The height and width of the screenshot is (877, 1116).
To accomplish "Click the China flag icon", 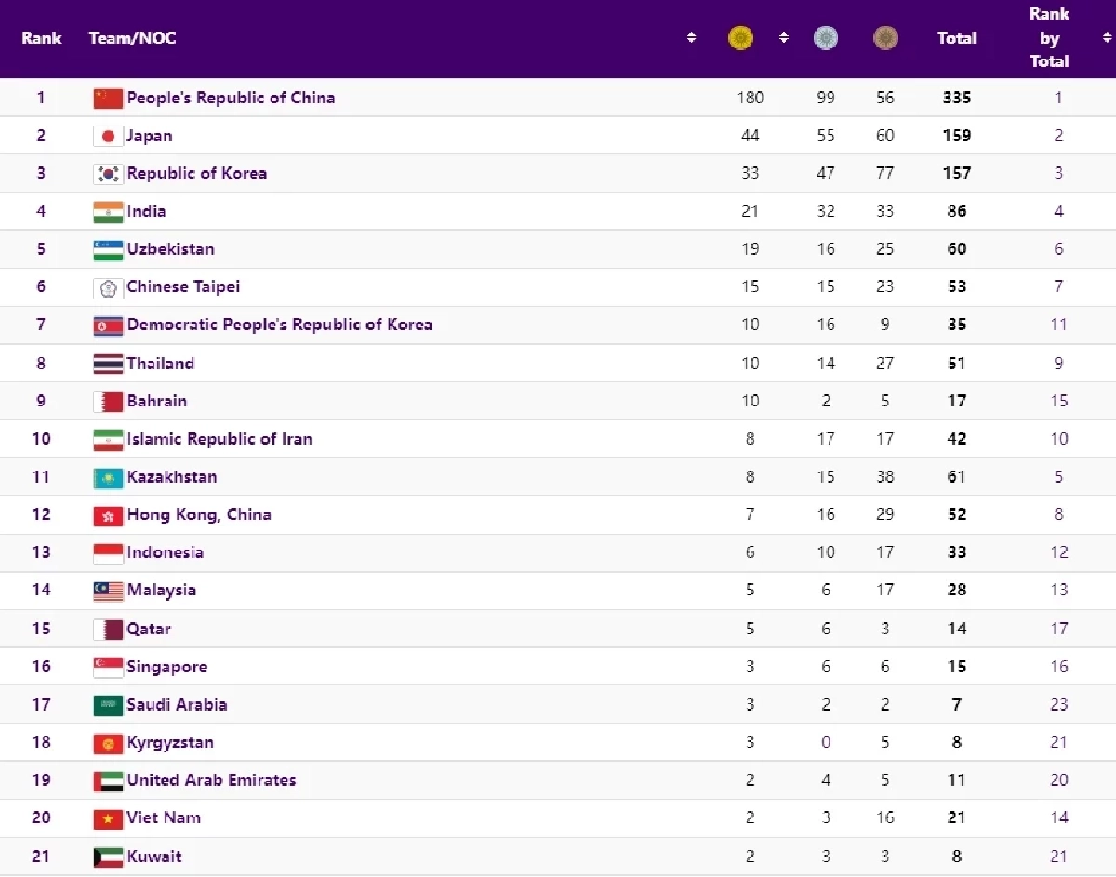I will coord(108,98).
